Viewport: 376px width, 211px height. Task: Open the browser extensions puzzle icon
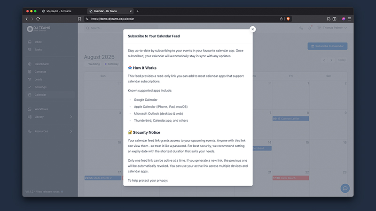point(329,19)
